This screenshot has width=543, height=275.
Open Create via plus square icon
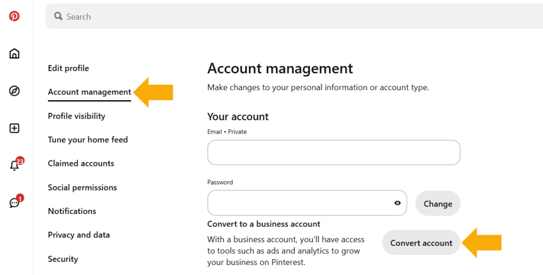click(14, 128)
